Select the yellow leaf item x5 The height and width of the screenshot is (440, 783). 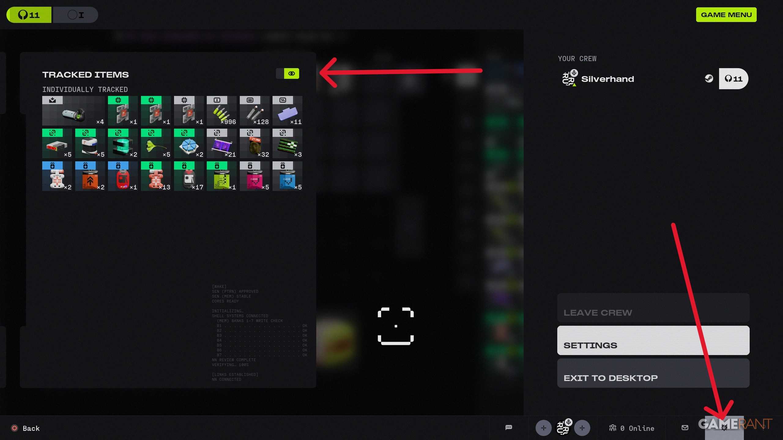156,143
